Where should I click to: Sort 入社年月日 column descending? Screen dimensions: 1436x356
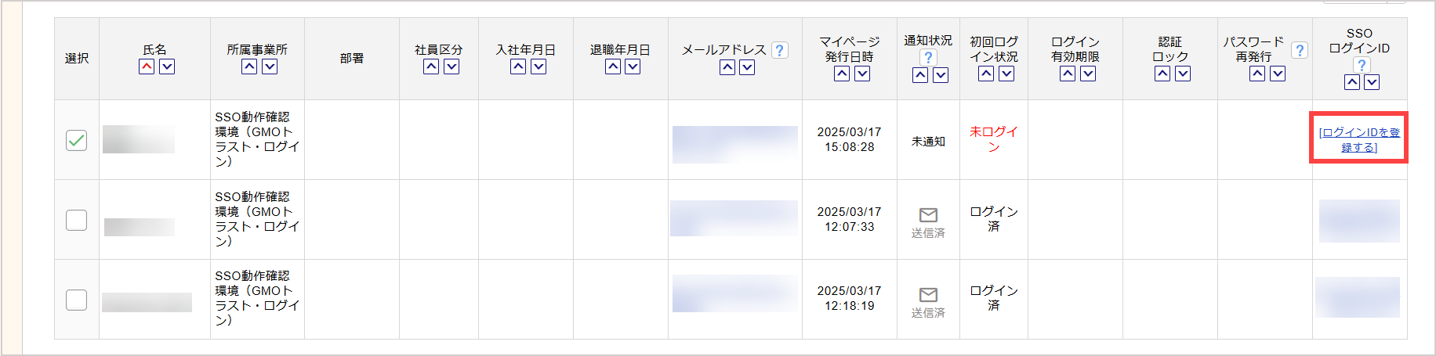pyautogui.click(x=538, y=67)
